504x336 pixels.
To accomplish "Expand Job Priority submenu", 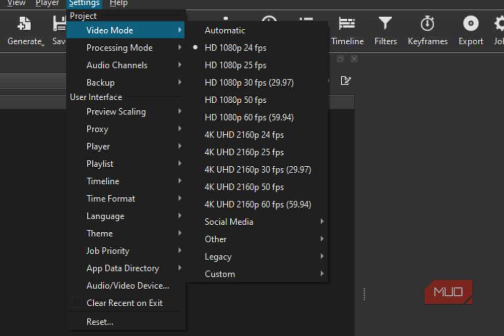I will [125, 250].
